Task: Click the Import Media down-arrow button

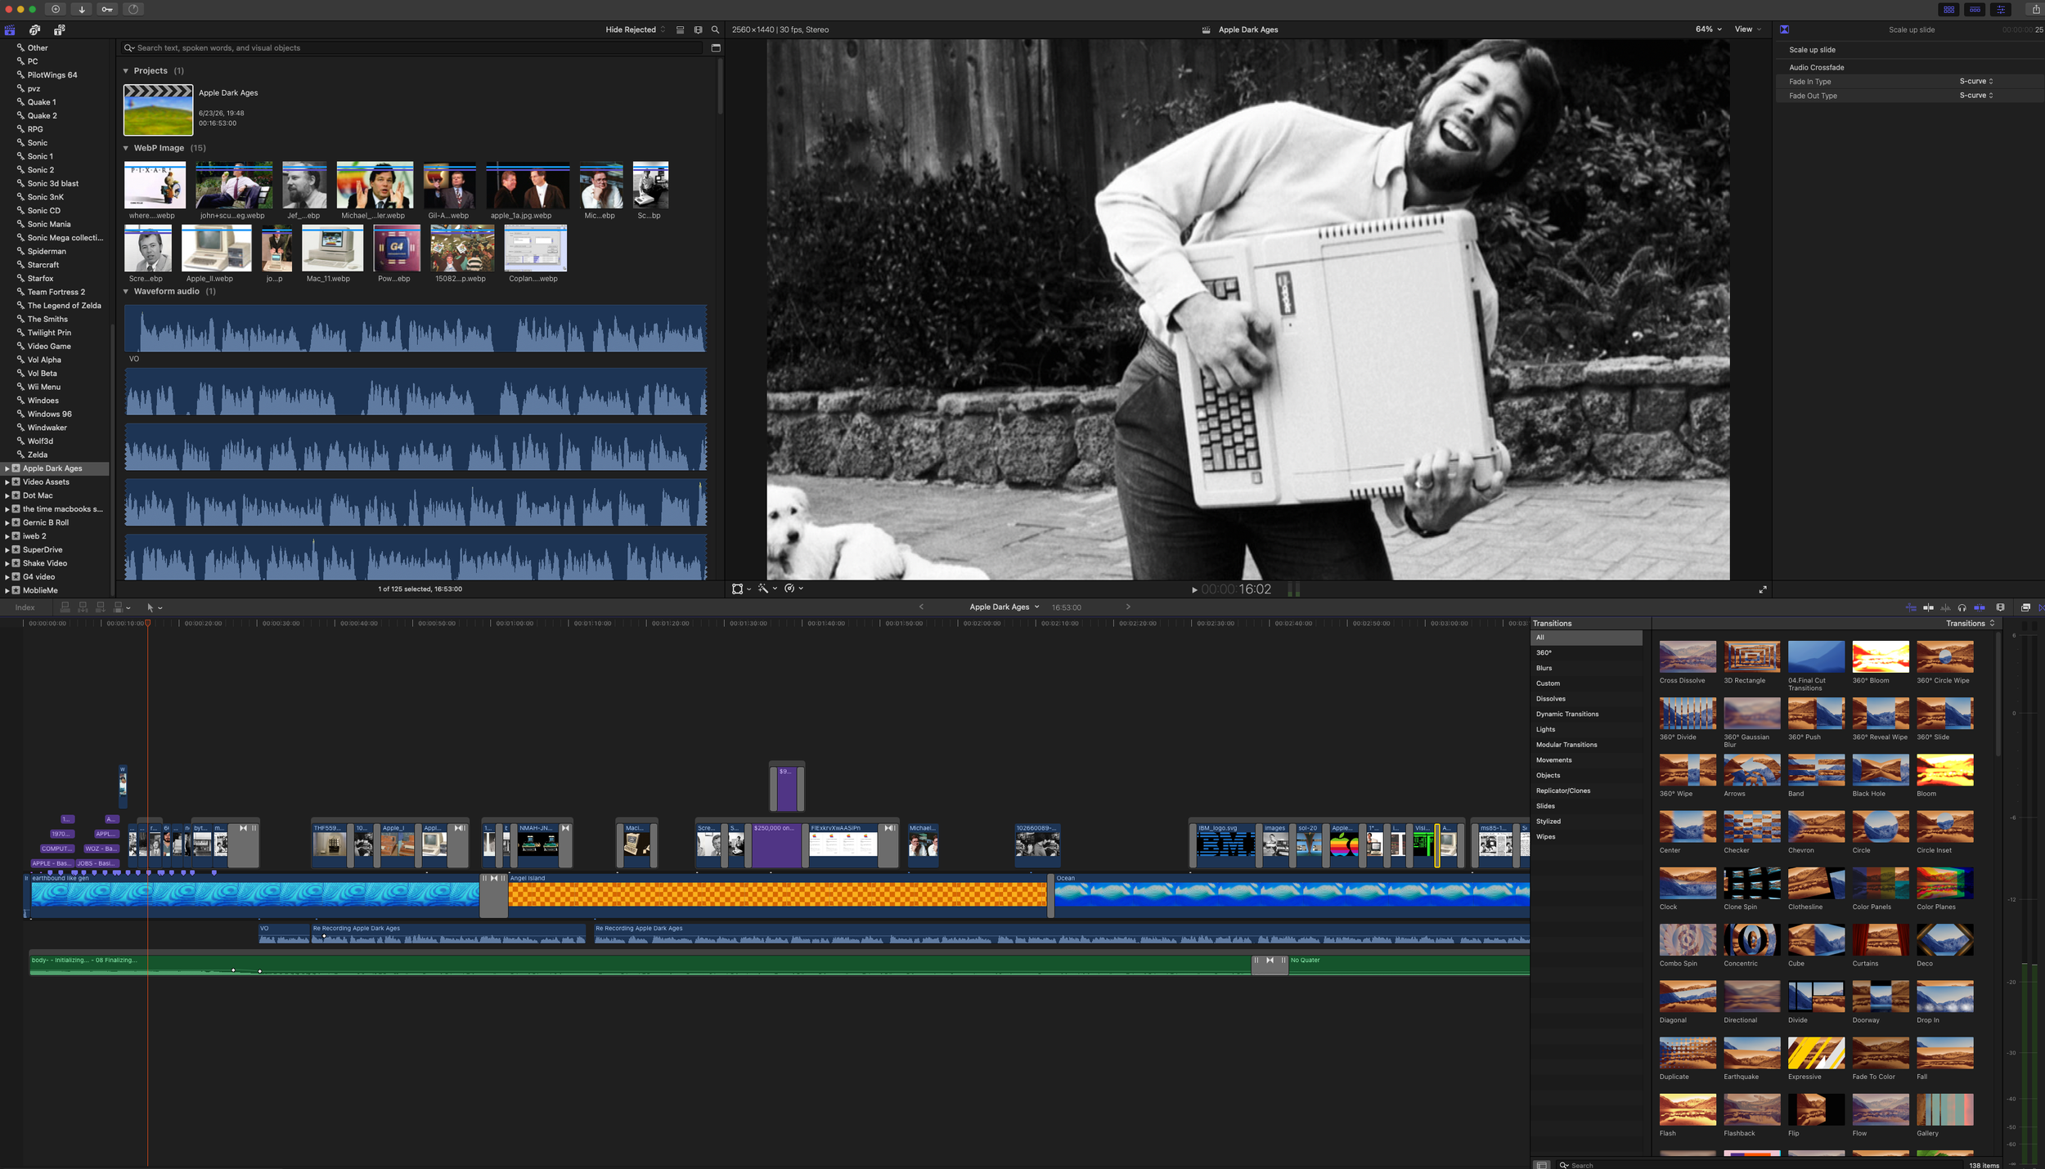Action: pyautogui.click(x=82, y=9)
